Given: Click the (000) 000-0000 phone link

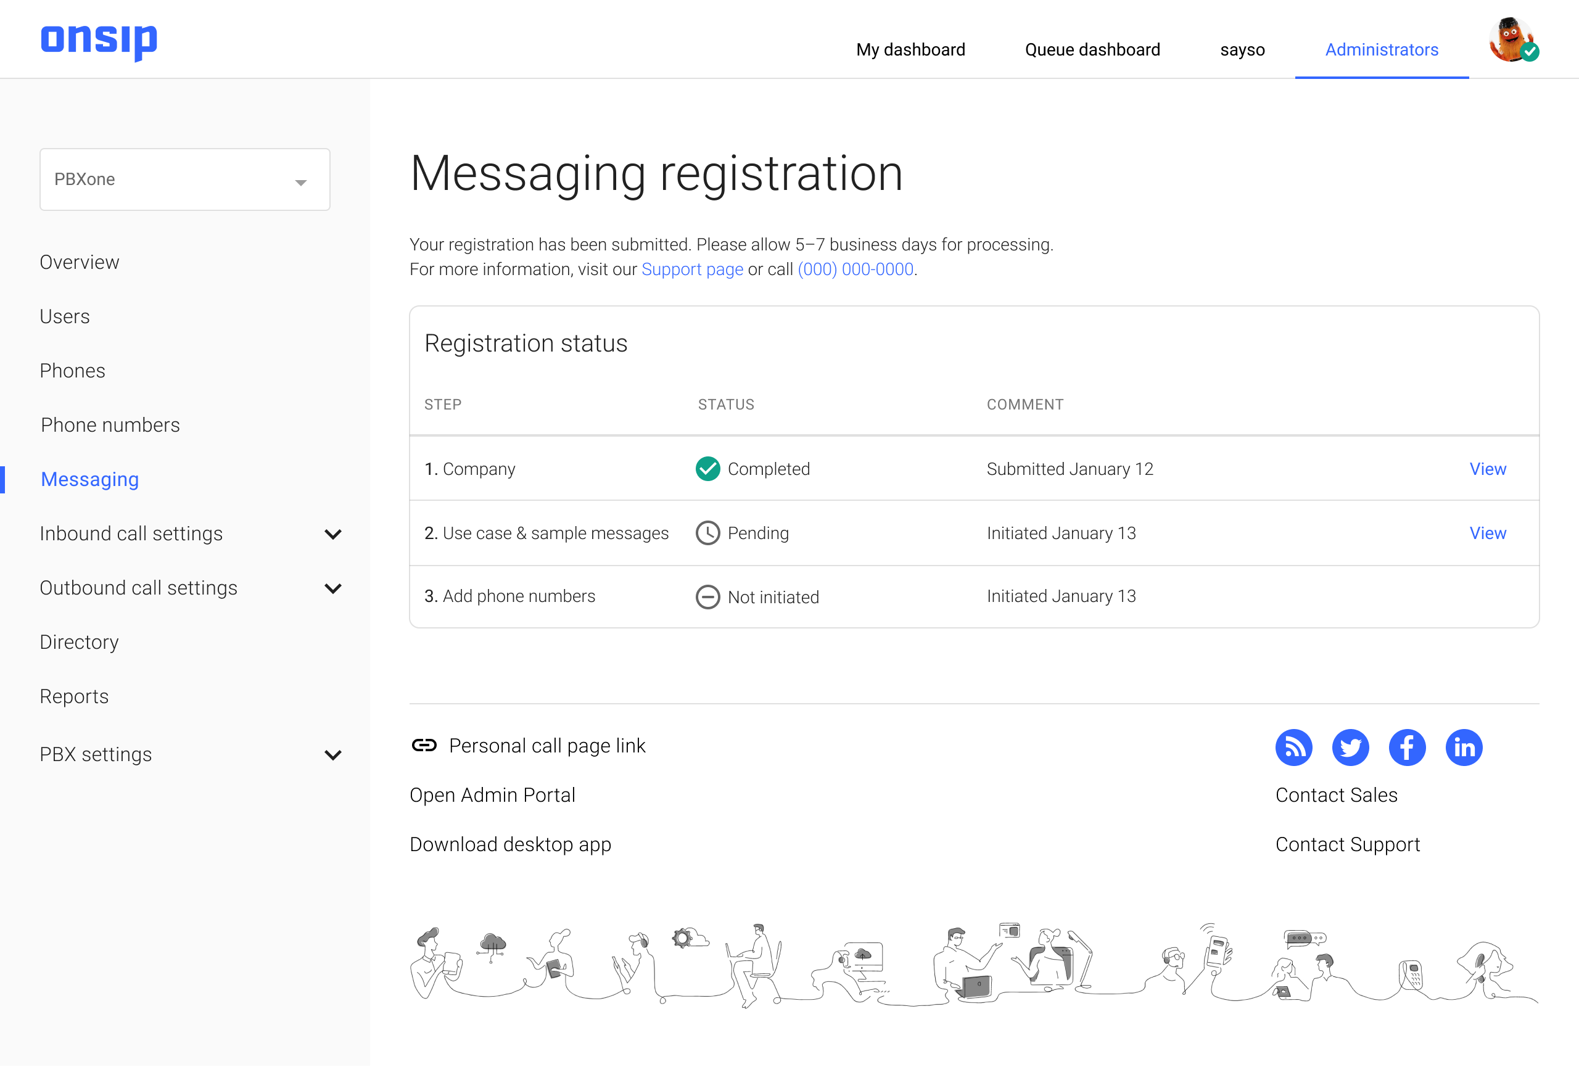Looking at the screenshot, I should (855, 270).
